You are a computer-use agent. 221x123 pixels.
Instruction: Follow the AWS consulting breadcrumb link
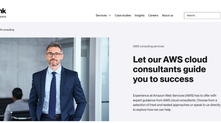[x=7, y=30]
